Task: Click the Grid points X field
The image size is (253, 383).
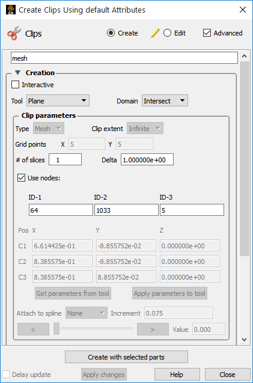Action: tap(87, 144)
